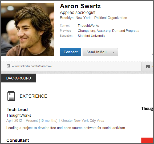
Task: Open the Aaron Swartz profile photo
Action: click(28, 29)
